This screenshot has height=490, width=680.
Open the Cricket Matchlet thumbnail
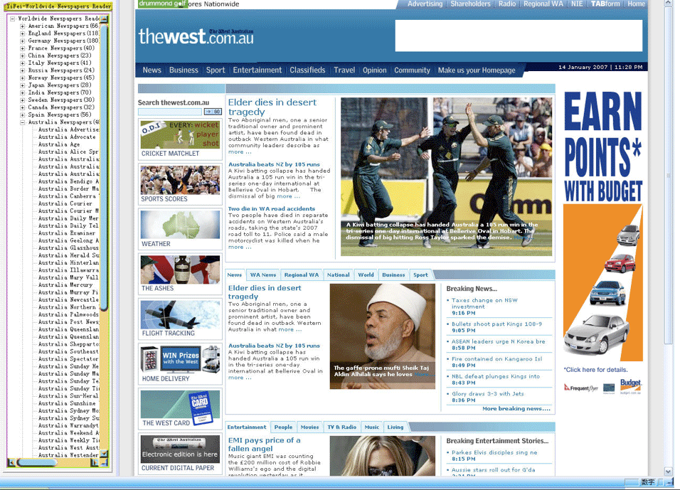[180, 134]
